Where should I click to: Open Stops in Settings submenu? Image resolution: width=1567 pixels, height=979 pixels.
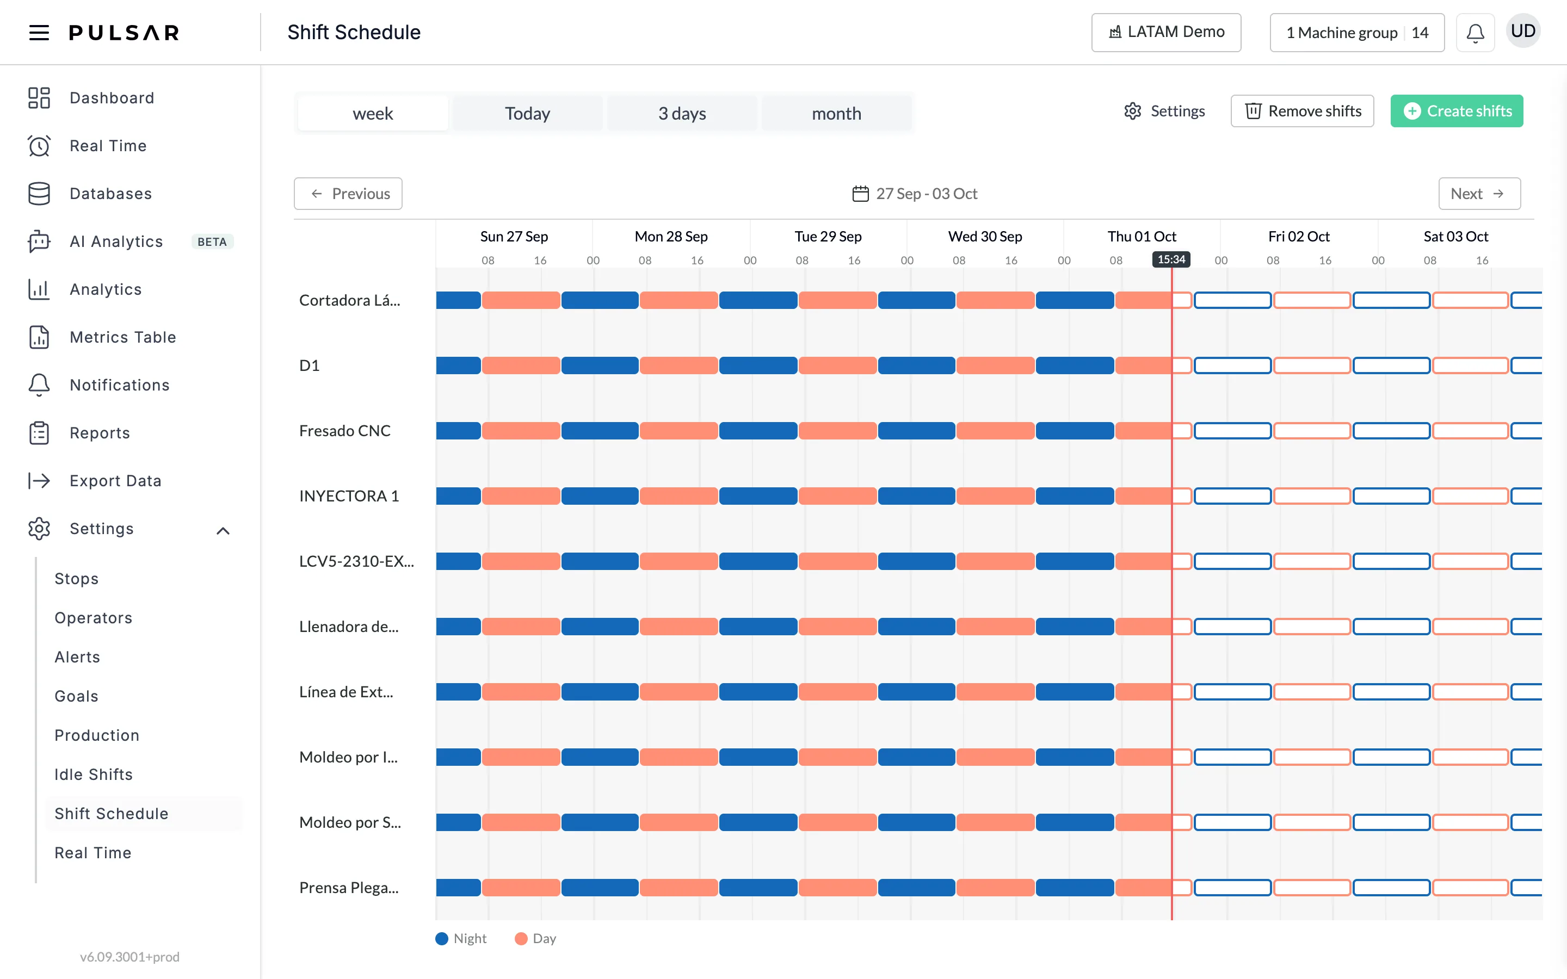[x=76, y=579]
